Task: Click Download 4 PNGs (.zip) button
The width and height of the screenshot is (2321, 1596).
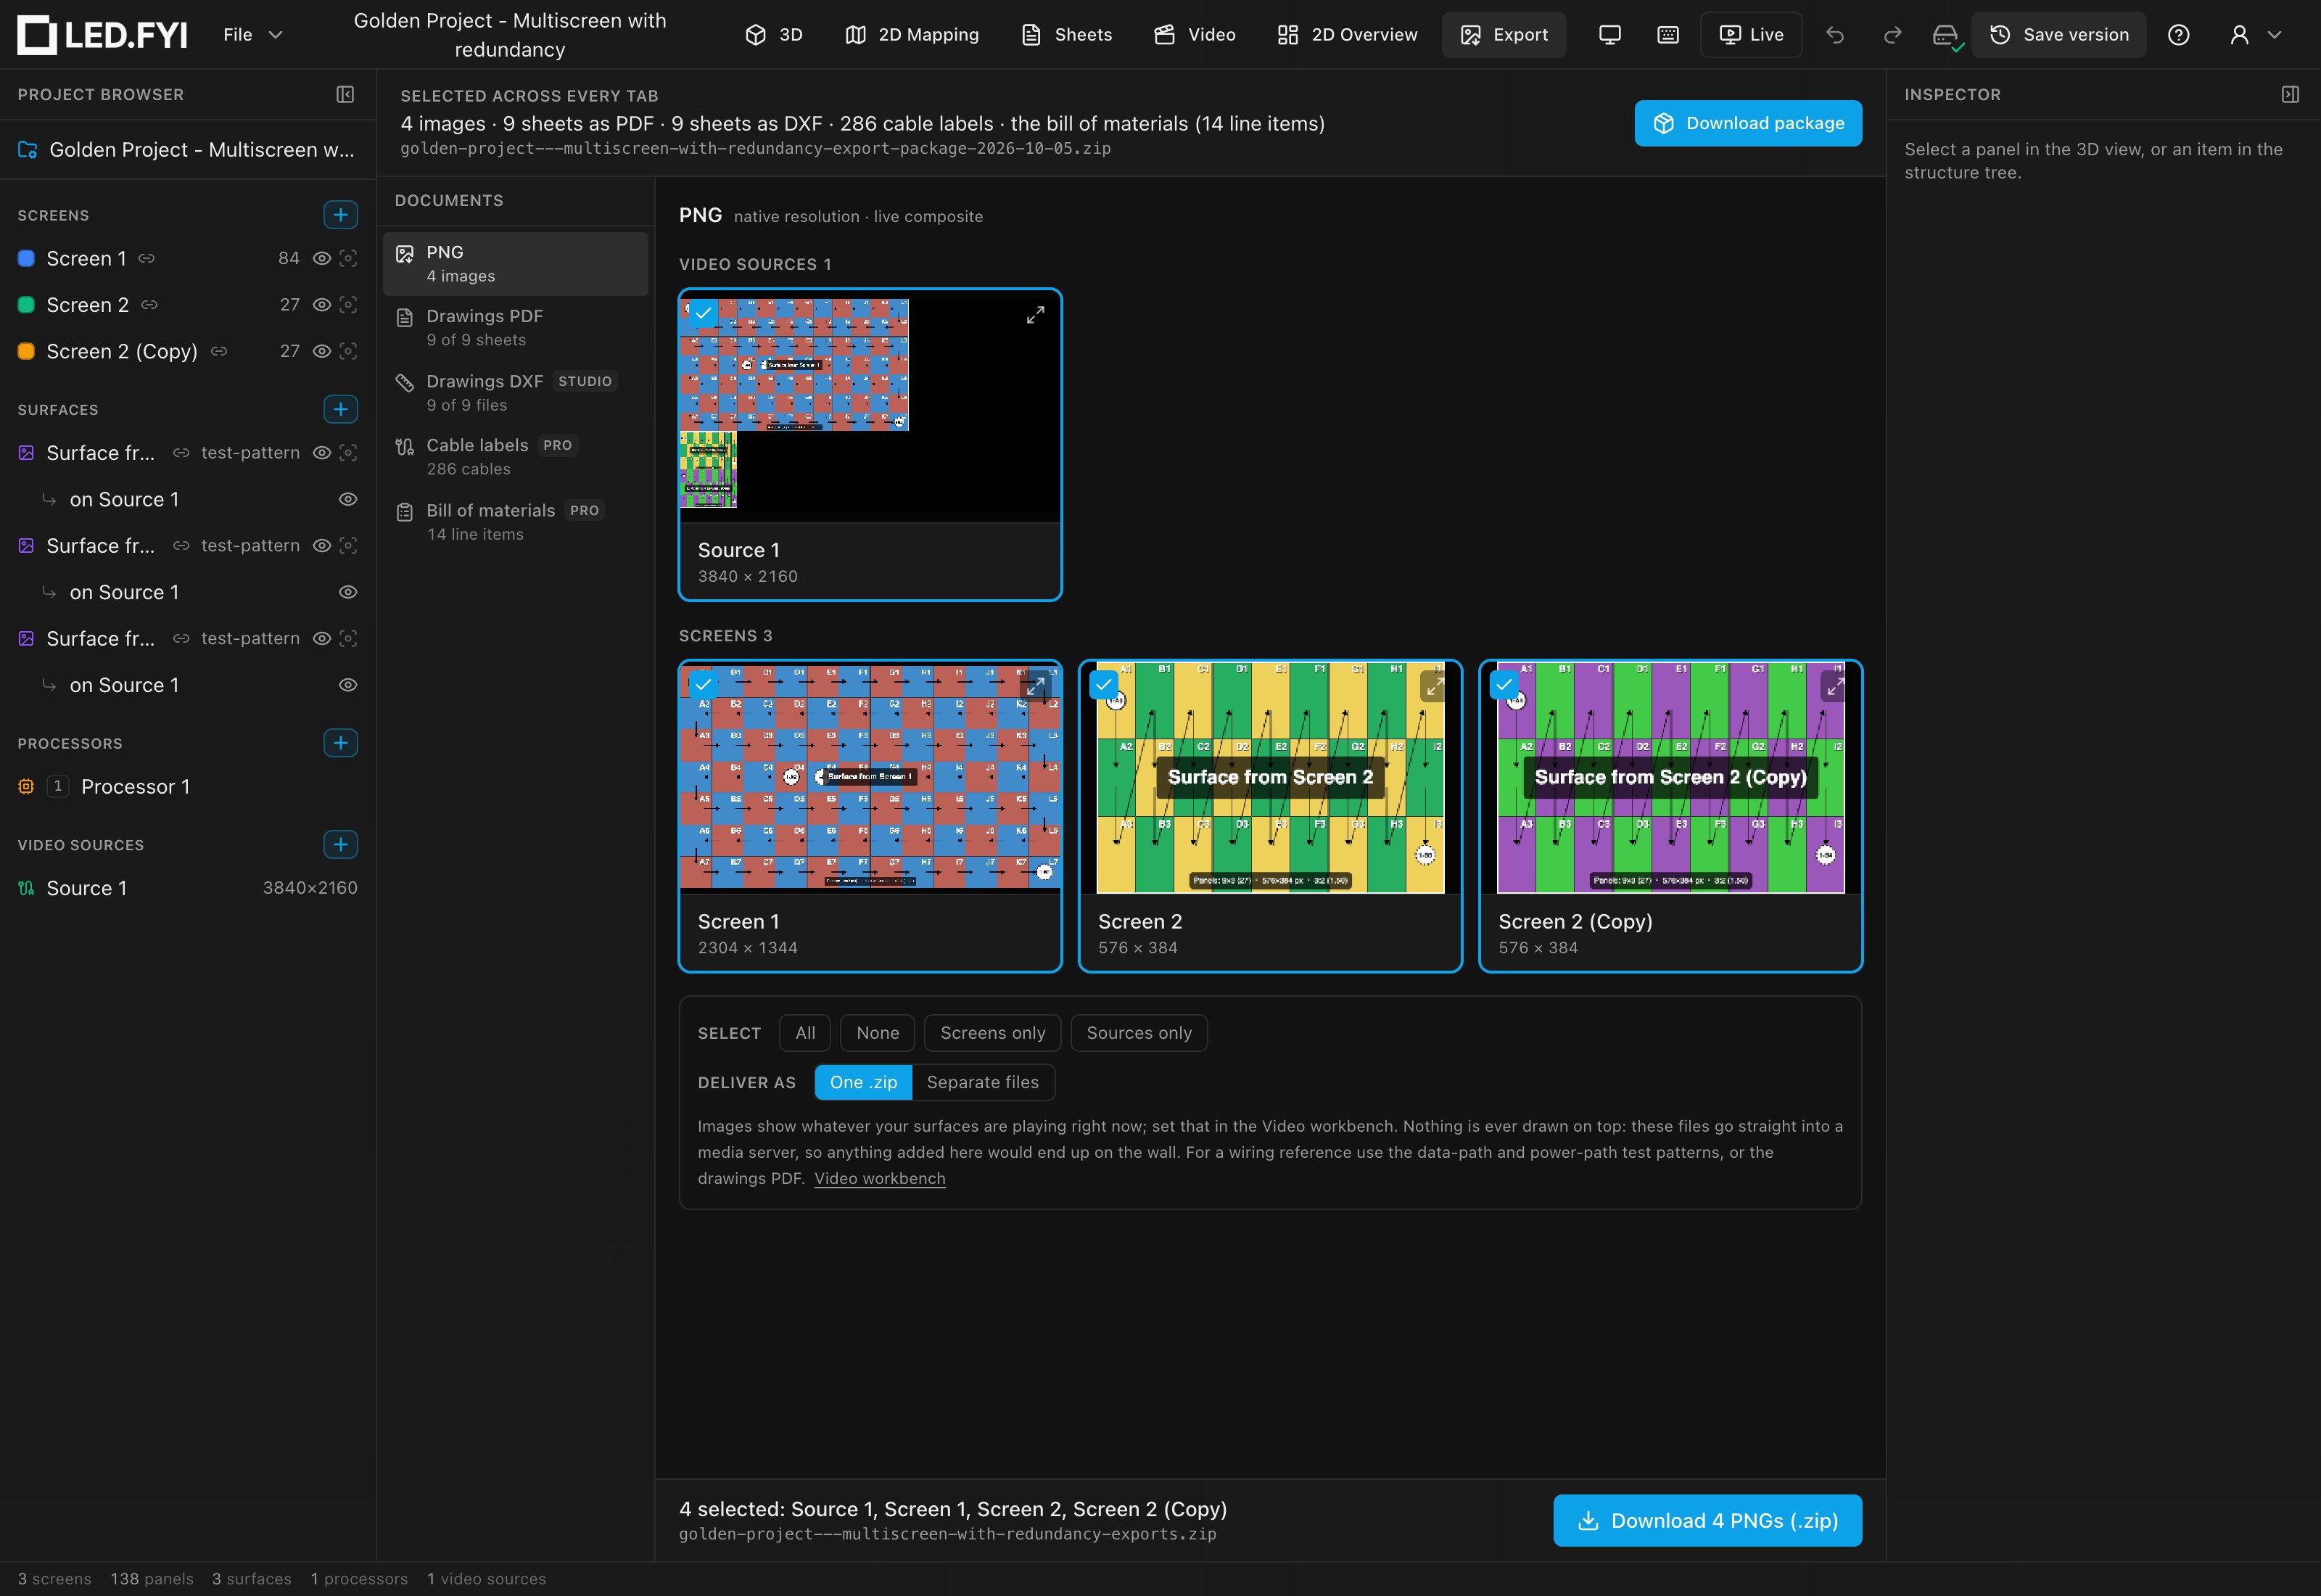Action: pyautogui.click(x=1707, y=1520)
